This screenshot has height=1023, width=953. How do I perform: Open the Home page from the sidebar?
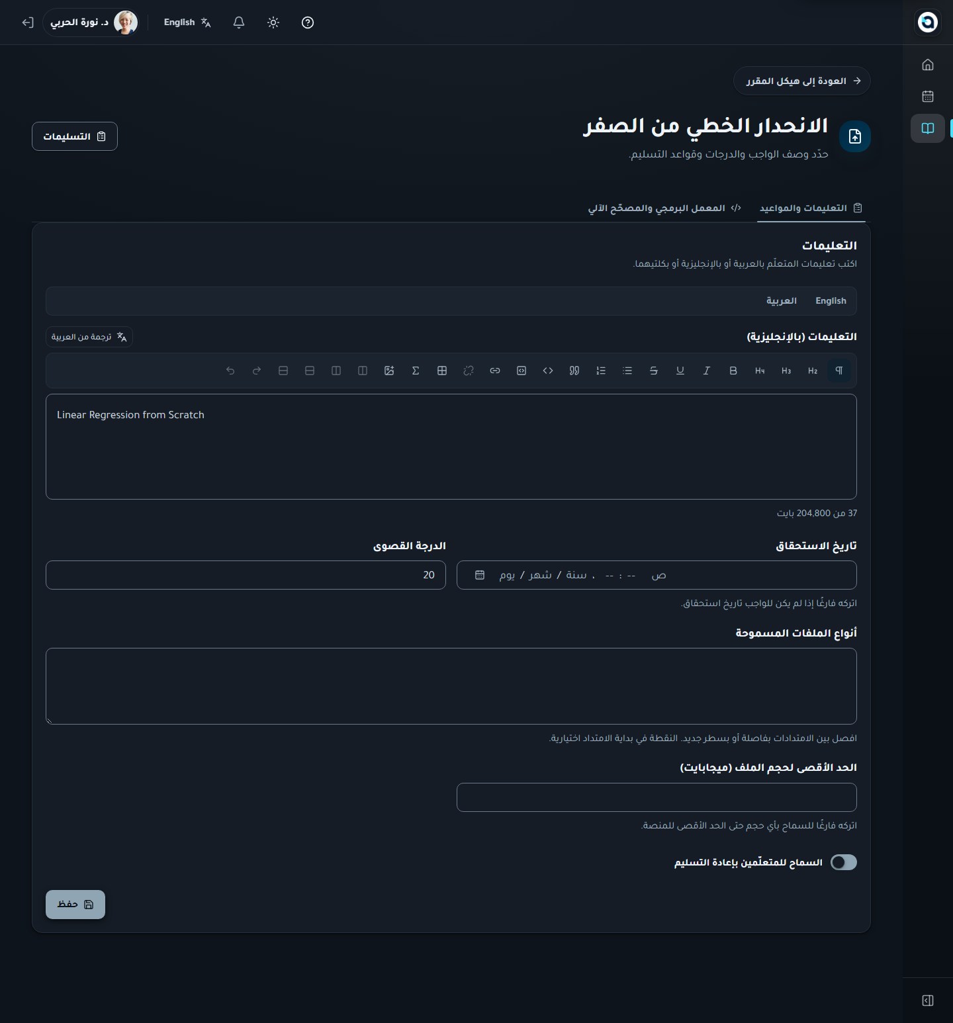click(928, 65)
